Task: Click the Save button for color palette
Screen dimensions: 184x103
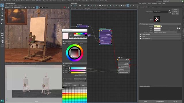Action: [83, 85]
